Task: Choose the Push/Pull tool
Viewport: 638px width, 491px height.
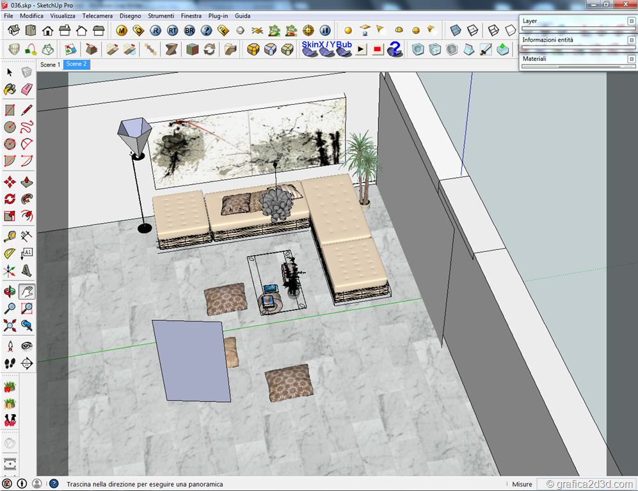Action: click(x=26, y=181)
